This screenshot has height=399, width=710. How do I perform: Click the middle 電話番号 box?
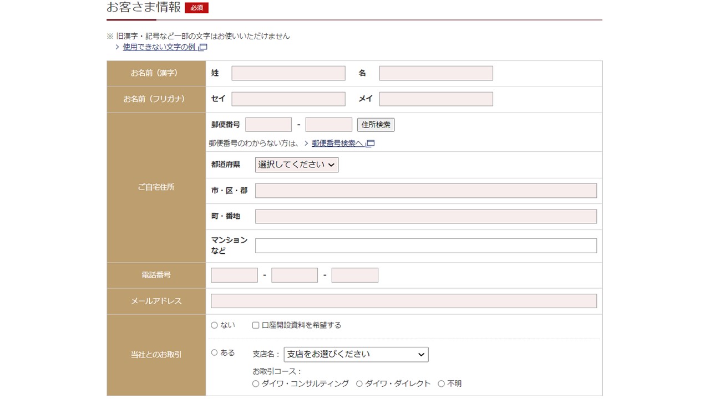tap(295, 275)
